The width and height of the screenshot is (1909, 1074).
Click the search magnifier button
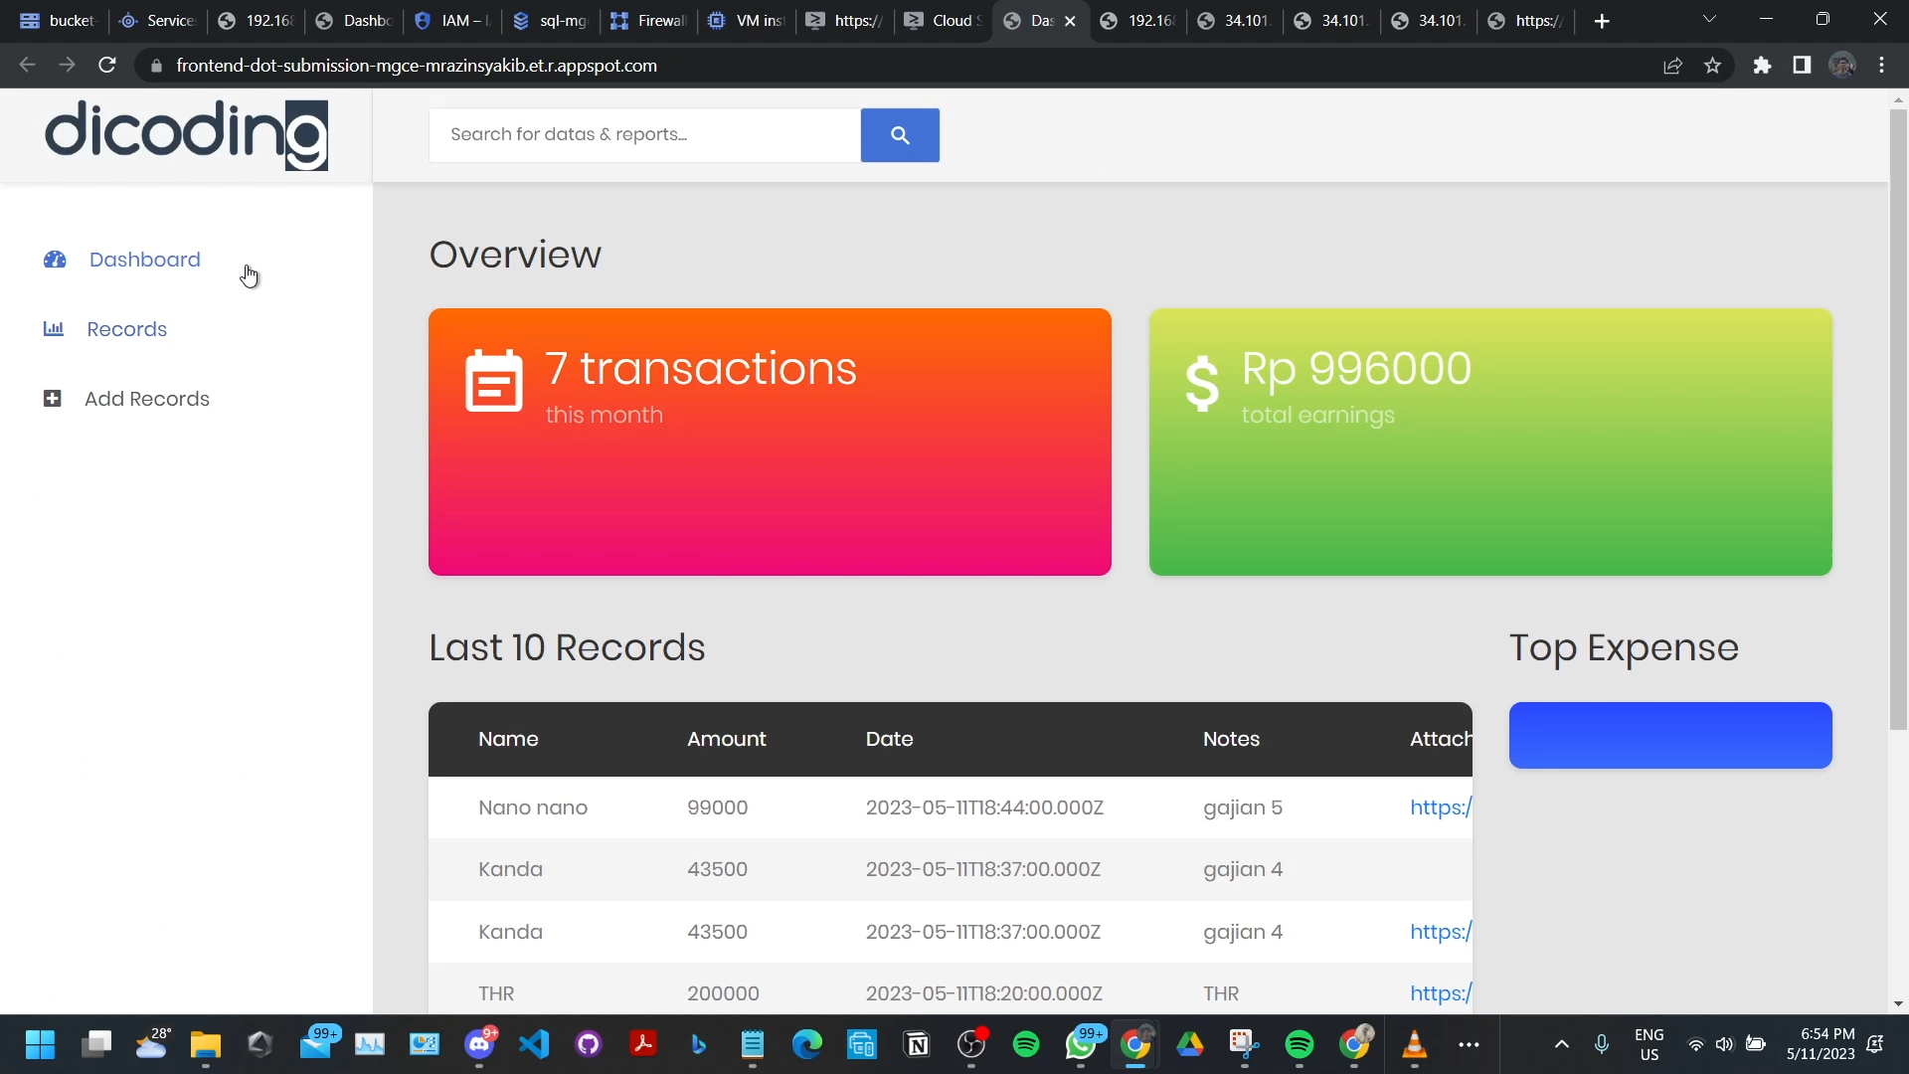pyautogui.click(x=899, y=134)
